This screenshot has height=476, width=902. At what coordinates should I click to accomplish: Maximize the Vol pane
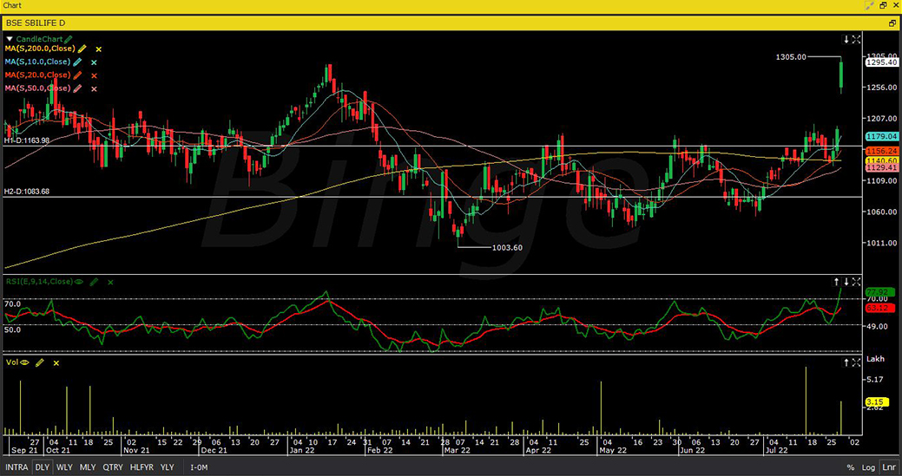857,362
